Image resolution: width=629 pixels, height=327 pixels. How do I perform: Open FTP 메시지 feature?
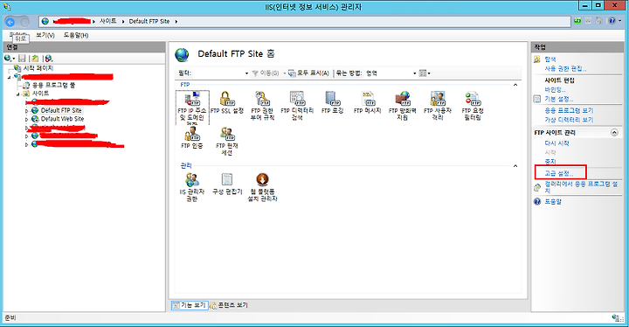367,103
